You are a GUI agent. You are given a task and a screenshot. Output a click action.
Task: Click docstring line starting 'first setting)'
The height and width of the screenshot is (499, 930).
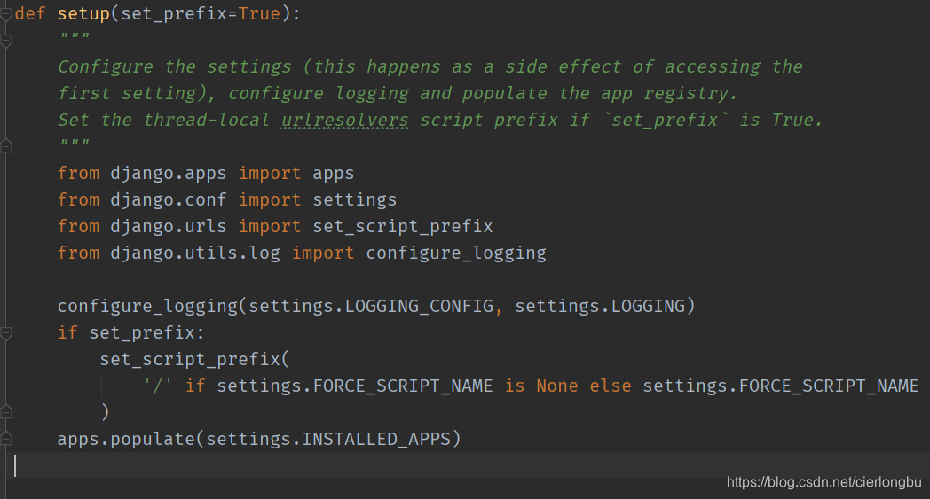[x=398, y=94]
